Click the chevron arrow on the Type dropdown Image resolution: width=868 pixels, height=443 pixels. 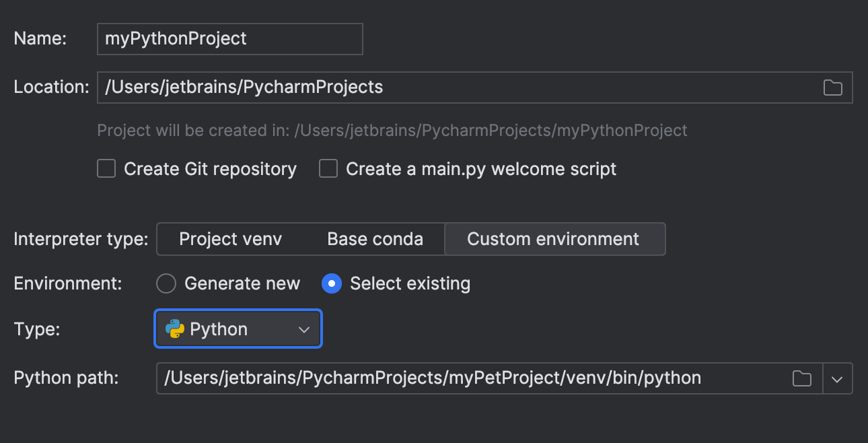(304, 329)
